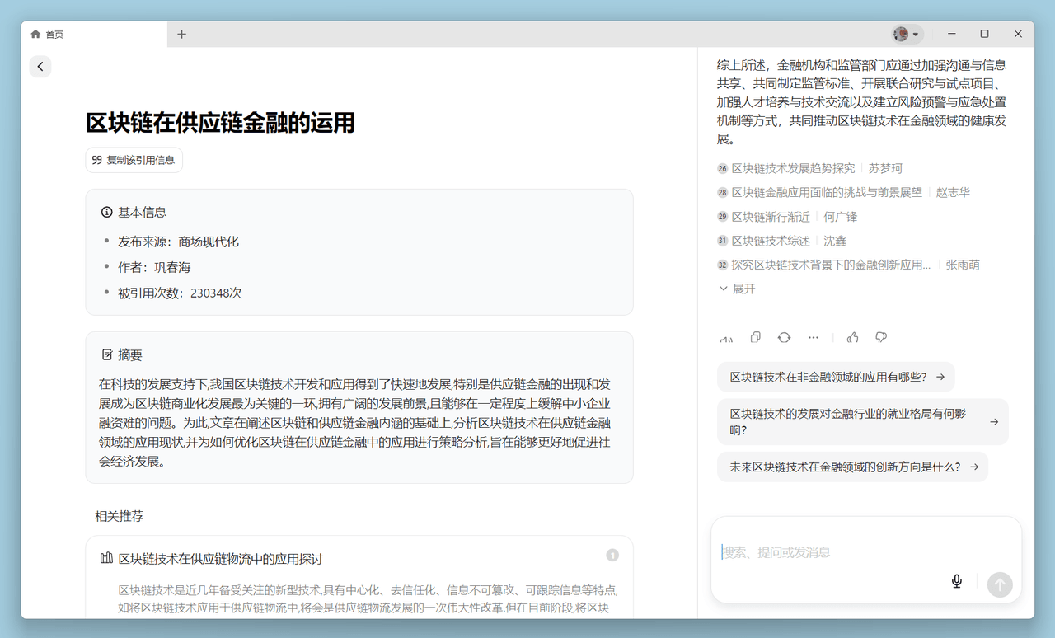Give the response a thumbs up

pos(852,337)
